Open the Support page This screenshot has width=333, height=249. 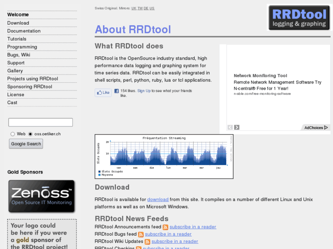pos(16,63)
